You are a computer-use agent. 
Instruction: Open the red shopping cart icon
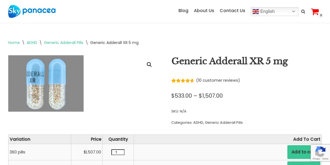click(315, 12)
